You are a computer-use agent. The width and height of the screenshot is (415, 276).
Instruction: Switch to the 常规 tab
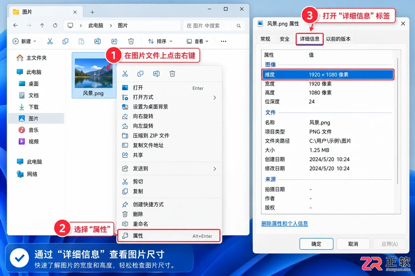265,39
